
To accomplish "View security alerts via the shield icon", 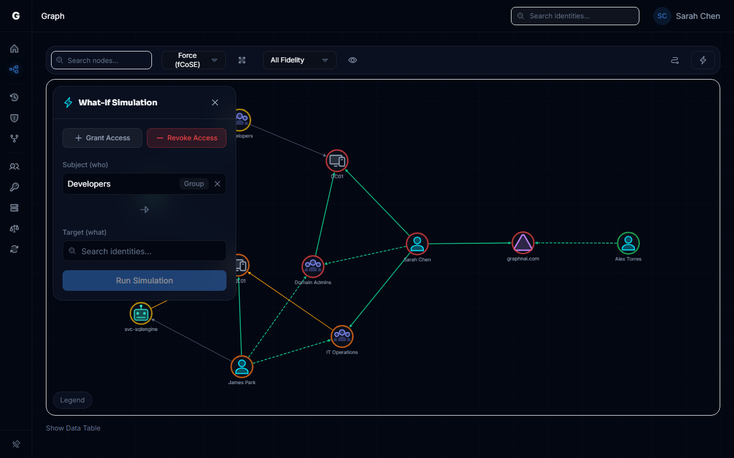I will [x=14, y=118].
